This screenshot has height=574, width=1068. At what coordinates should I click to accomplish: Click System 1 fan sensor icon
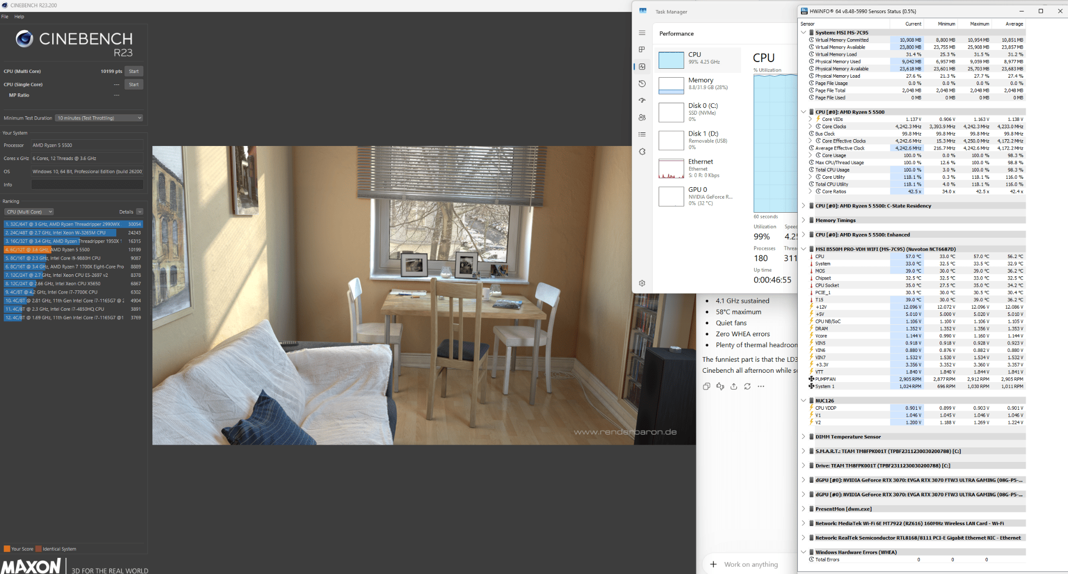tap(811, 386)
